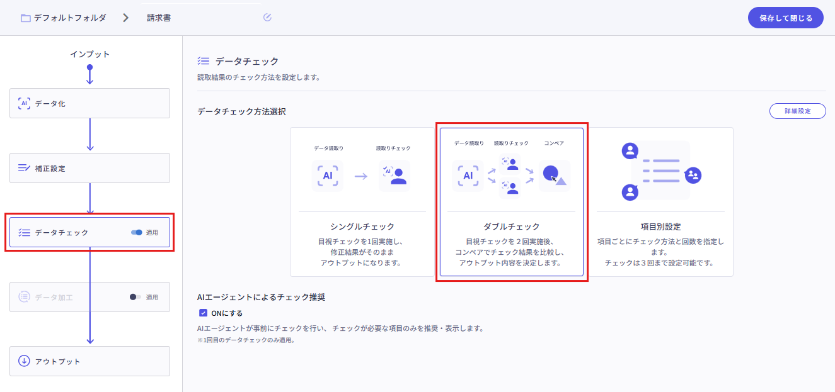
Task: Click the folder icon beside デフォルトフォルダ
Action: tap(26, 18)
